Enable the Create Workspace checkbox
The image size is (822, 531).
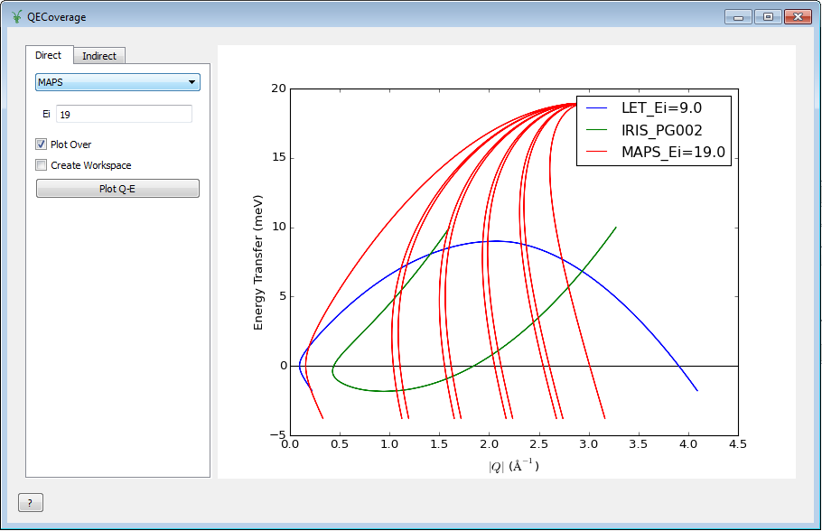pyautogui.click(x=42, y=165)
